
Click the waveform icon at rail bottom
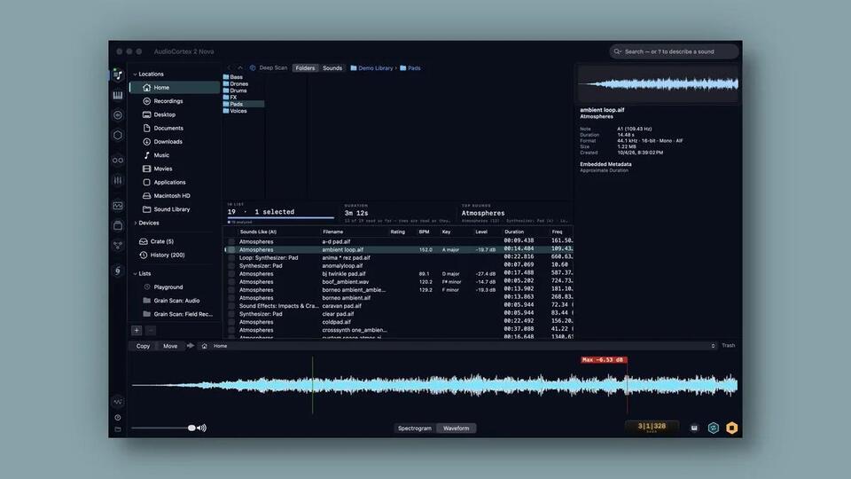click(117, 402)
